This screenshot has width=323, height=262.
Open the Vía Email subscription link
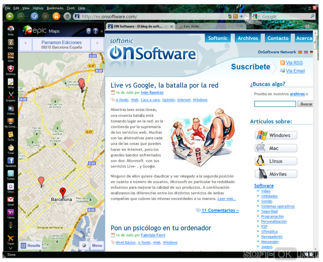[x=295, y=71]
